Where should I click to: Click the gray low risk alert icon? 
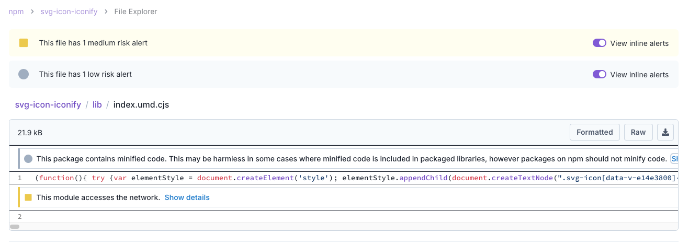(24, 74)
